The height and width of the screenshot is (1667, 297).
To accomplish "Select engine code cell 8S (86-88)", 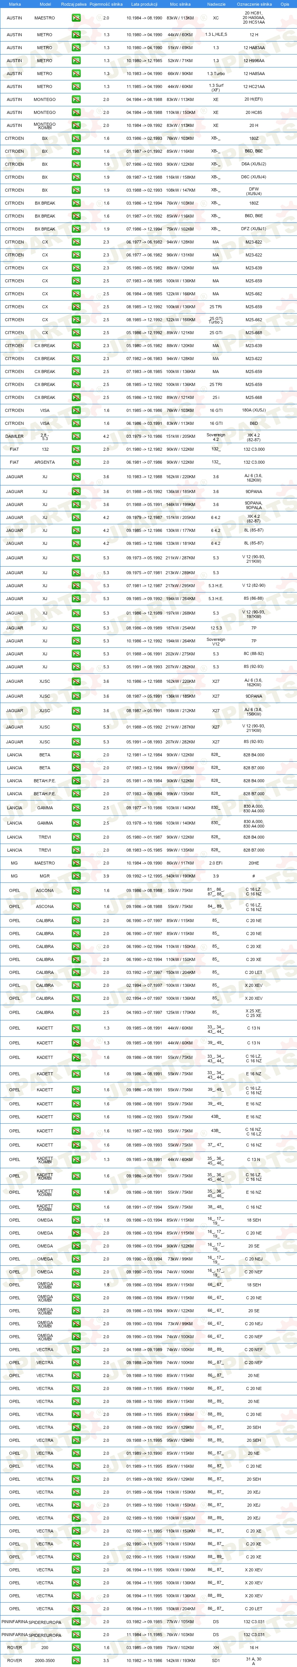I will click(x=254, y=599).
